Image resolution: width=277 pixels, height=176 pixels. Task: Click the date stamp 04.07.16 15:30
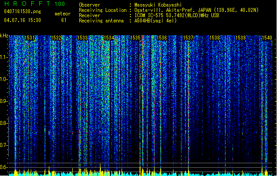pos(22,20)
